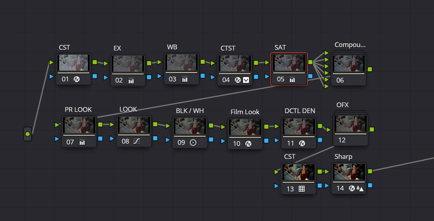
Task: Click the blue key input of node 01
Action: pos(51,76)
